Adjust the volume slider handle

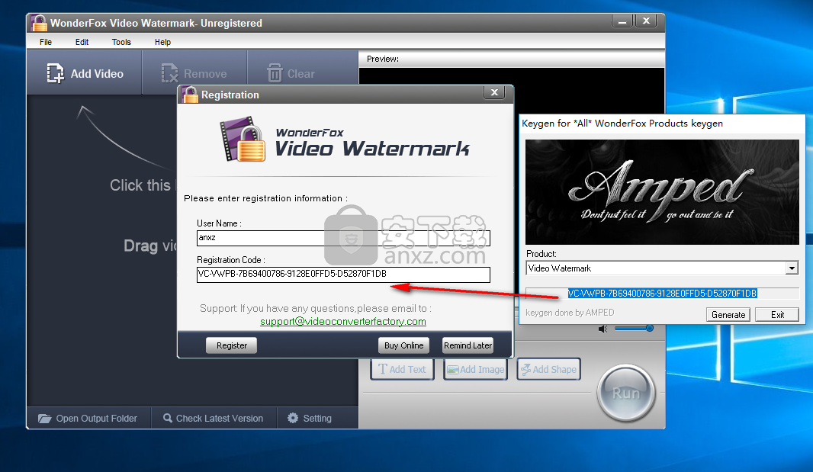(x=649, y=328)
